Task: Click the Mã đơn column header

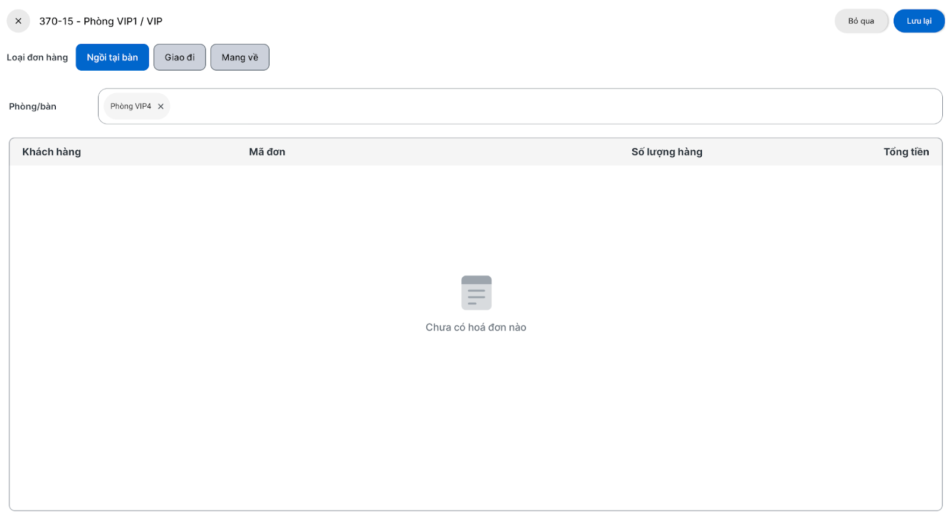Action: point(267,152)
